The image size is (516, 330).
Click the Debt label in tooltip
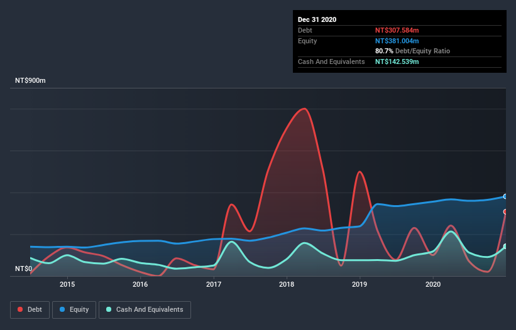click(x=305, y=30)
